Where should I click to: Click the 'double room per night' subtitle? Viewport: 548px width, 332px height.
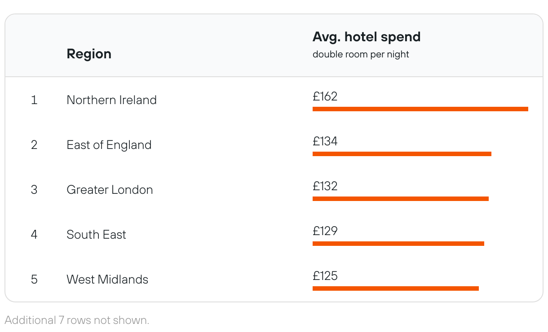[361, 55]
